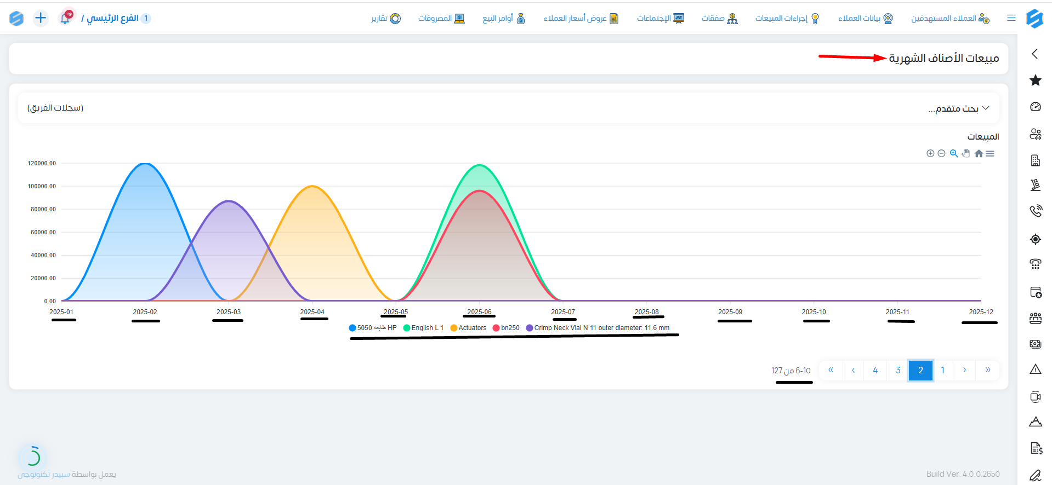Click the 2025-02 axis label

[145, 312]
